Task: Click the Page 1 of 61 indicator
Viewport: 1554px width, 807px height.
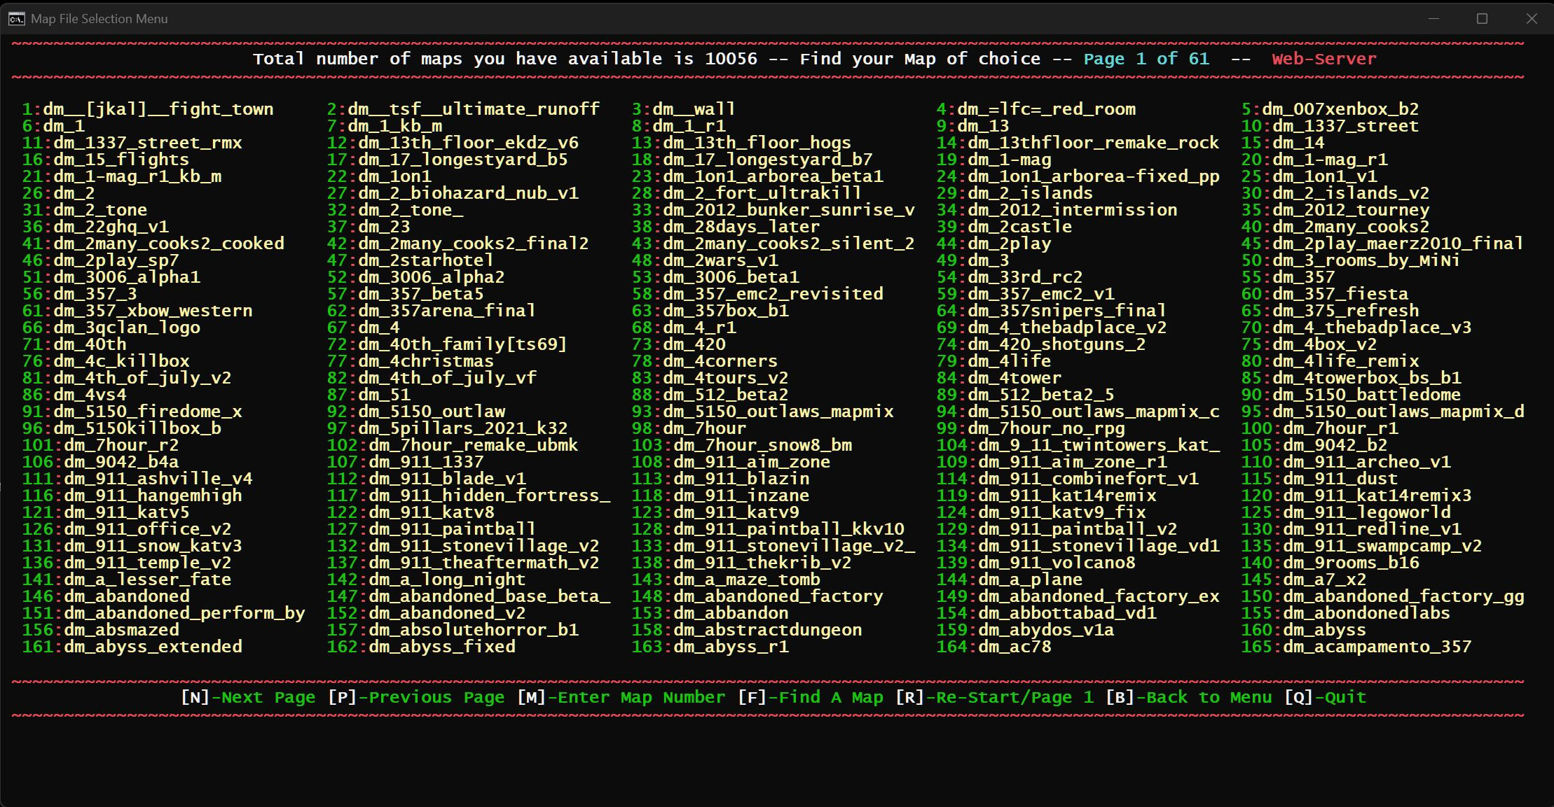Action: click(1146, 59)
